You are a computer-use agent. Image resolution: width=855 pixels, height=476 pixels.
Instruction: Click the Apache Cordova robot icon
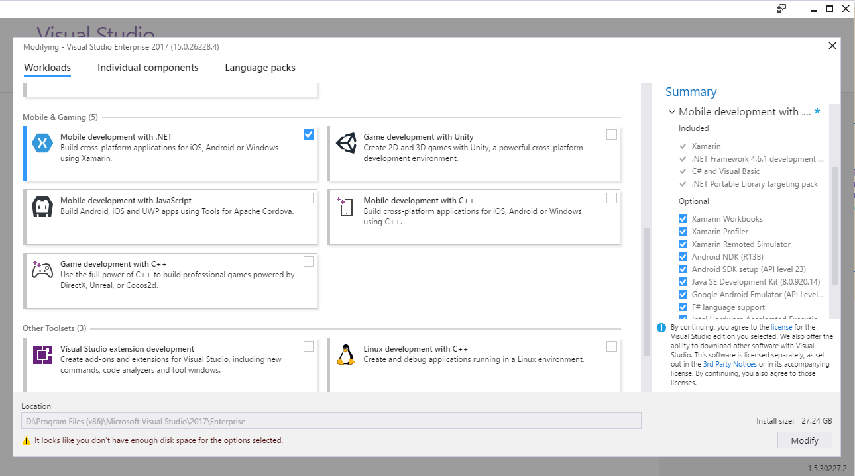tap(42, 207)
